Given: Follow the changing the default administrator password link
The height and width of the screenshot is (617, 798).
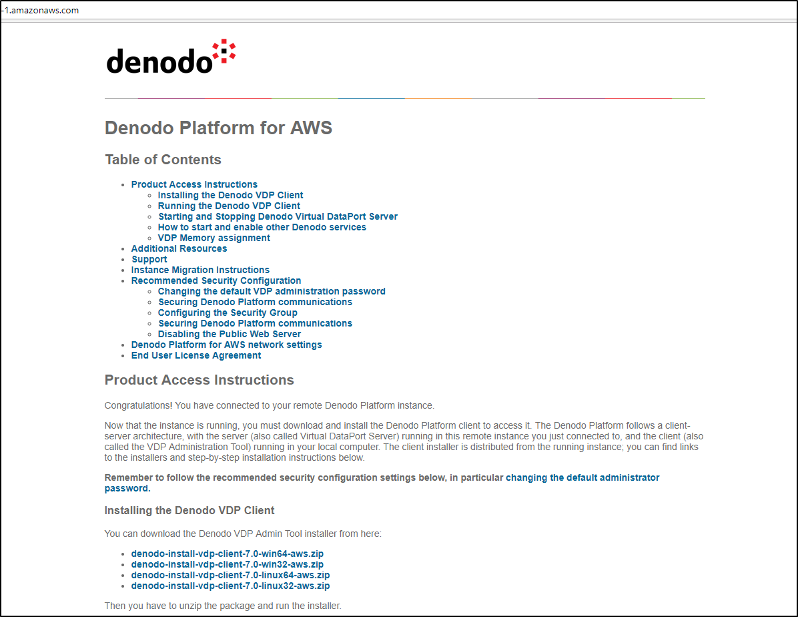Looking at the screenshot, I should tap(582, 477).
